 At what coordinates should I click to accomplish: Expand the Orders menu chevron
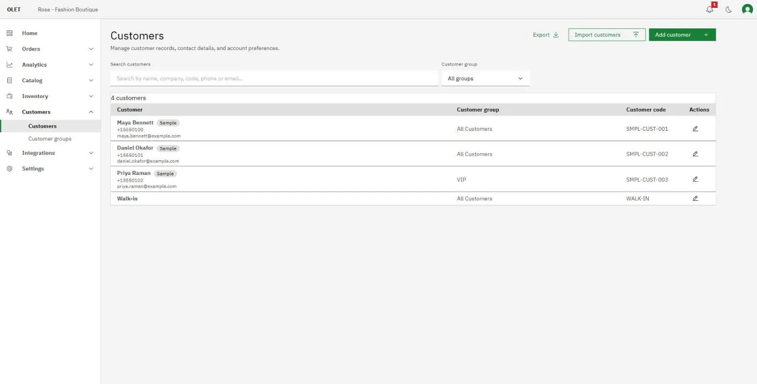tap(91, 49)
